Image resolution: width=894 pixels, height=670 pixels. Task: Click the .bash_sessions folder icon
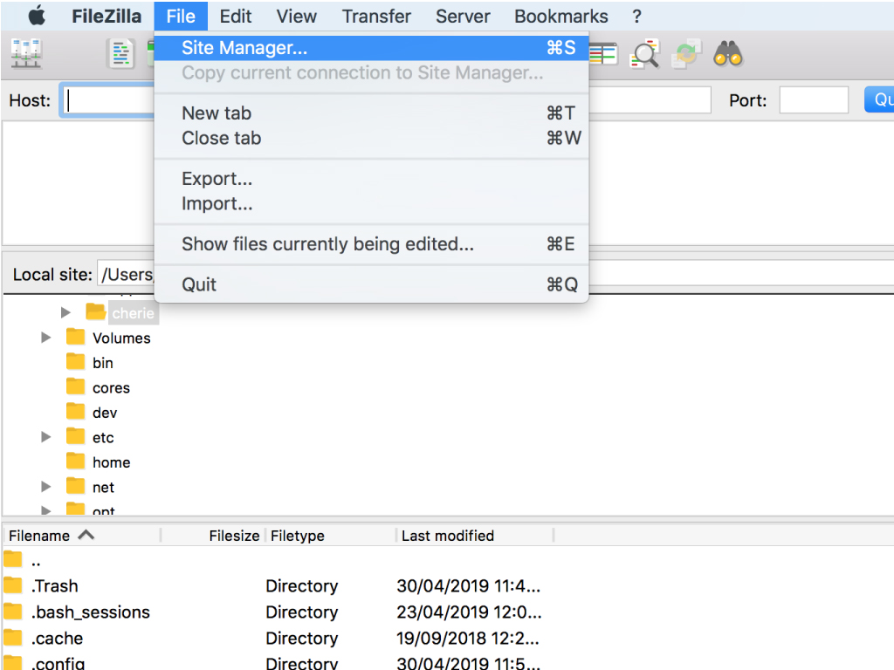(12, 612)
